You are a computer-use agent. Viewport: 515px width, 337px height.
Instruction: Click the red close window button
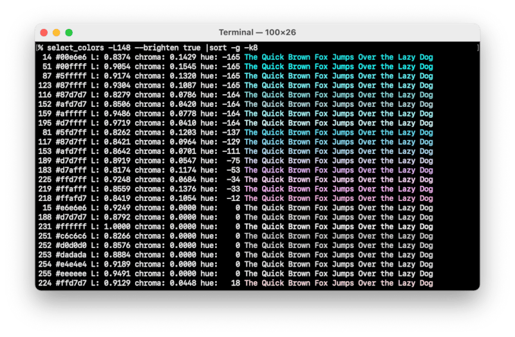[44, 32]
